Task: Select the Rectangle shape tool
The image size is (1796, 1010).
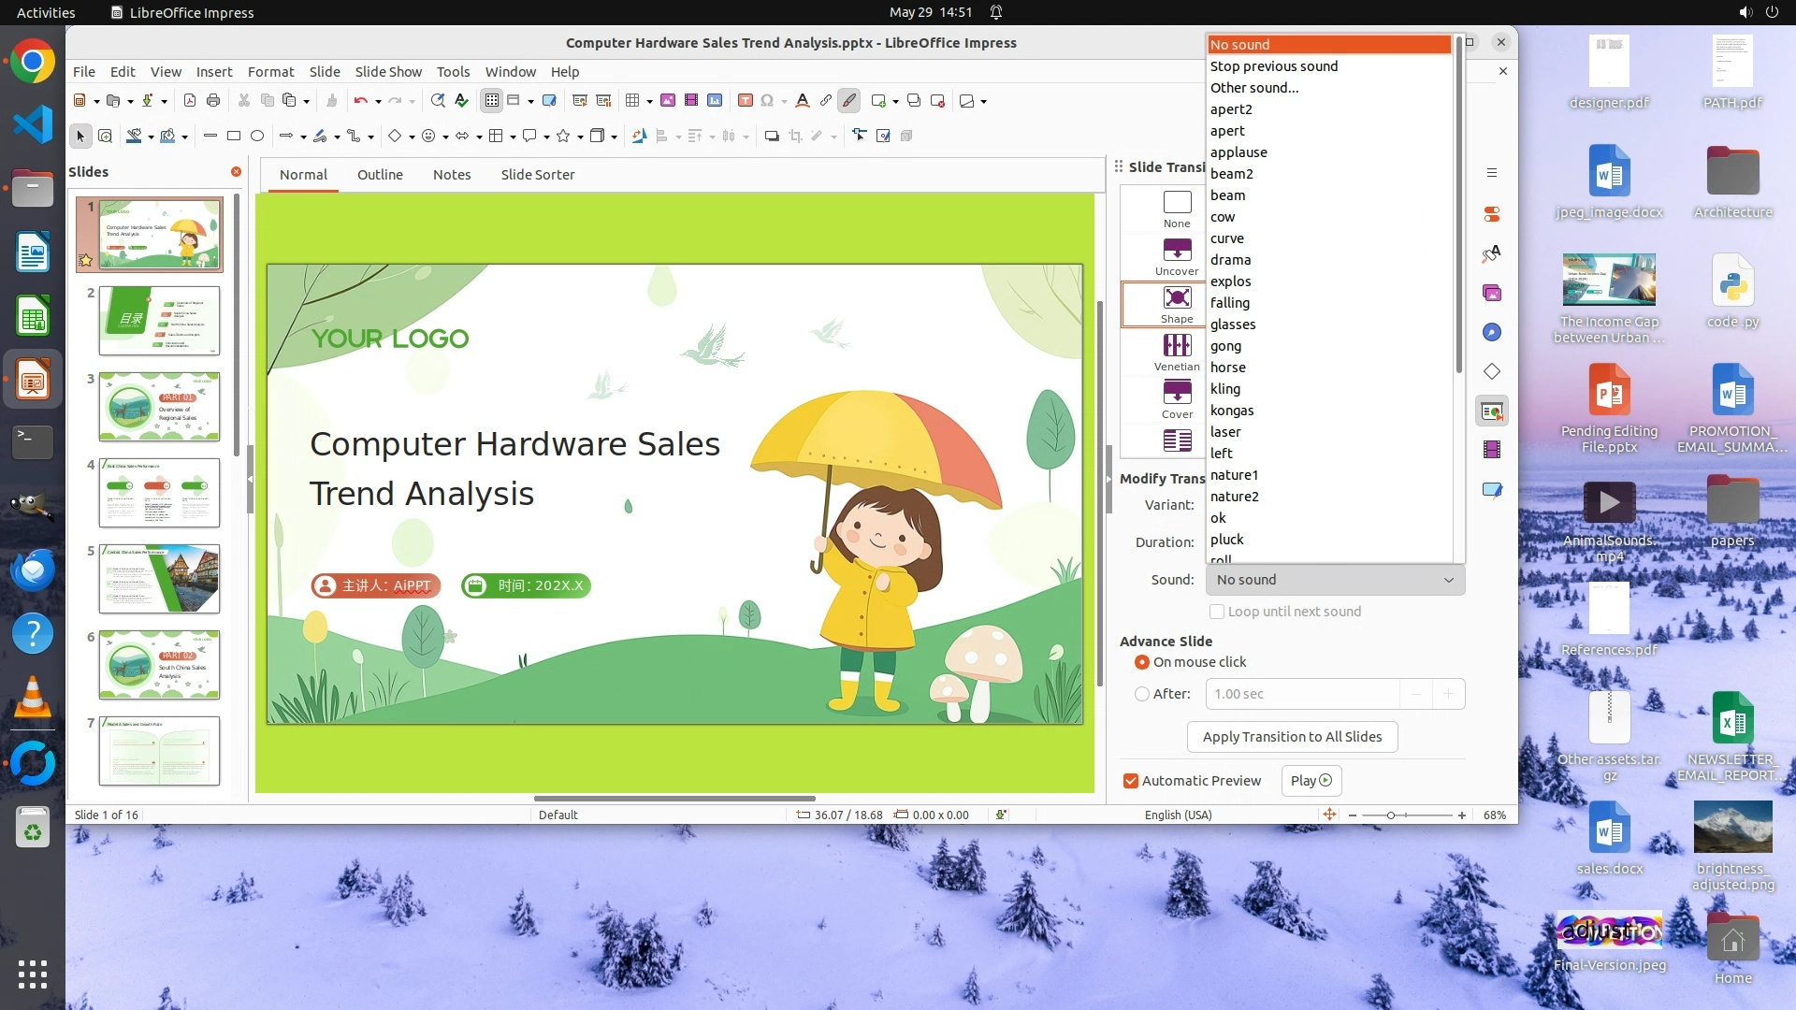Action: [x=234, y=137]
